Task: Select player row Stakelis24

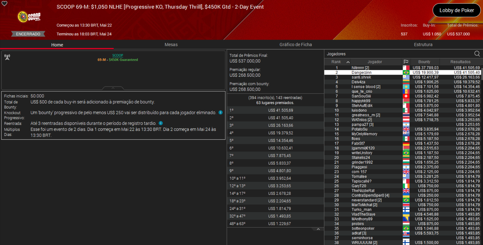Action: [402, 158]
